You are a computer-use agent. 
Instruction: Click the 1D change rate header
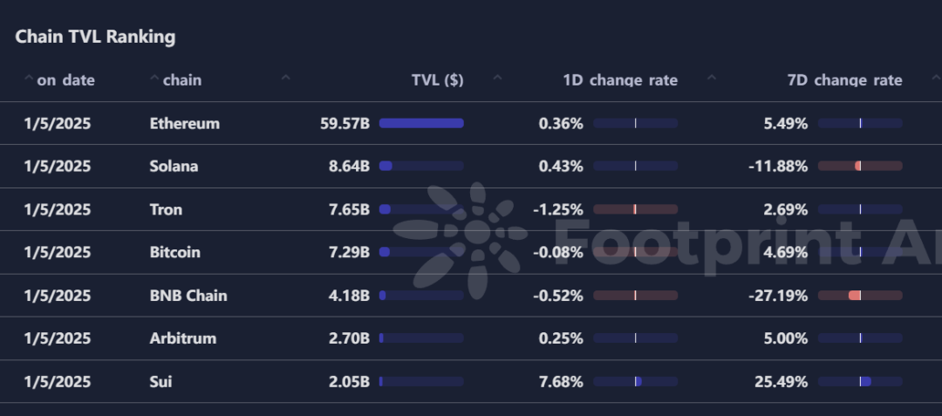click(620, 80)
